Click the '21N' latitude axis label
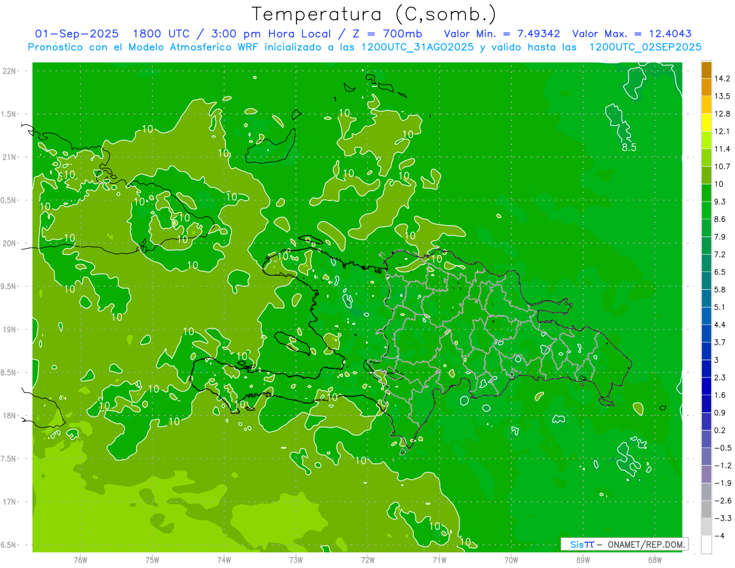This screenshot has height=568, width=735. pyautogui.click(x=10, y=157)
